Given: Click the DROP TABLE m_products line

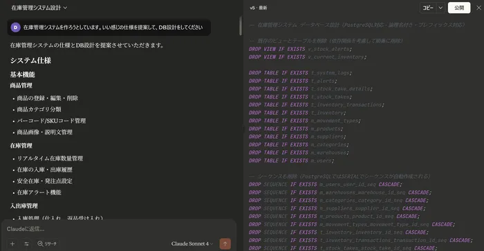Looking at the screenshot, I should (296, 129).
